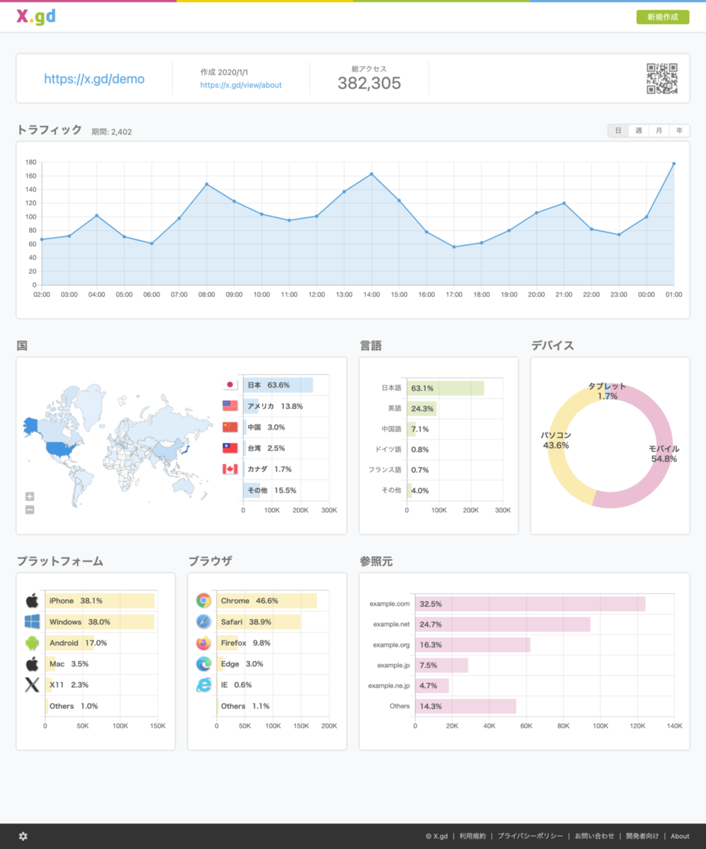Click the Chrome browser icon

pos(204,601)
